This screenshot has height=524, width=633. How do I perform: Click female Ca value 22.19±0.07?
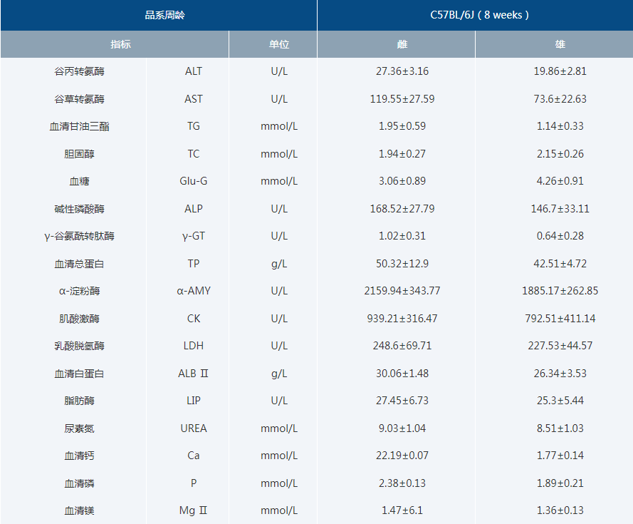coord(402,456)
